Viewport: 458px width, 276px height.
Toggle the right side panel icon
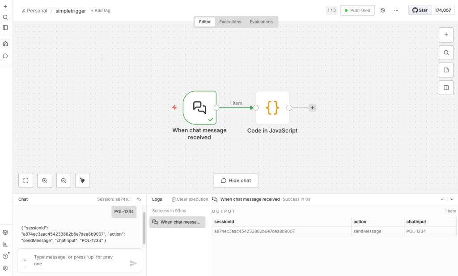coord(446,88)
